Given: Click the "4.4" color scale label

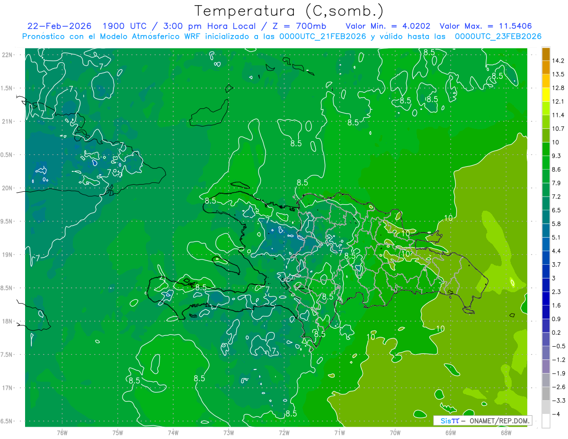Looking at the screenshot, I should click(557, 251).
